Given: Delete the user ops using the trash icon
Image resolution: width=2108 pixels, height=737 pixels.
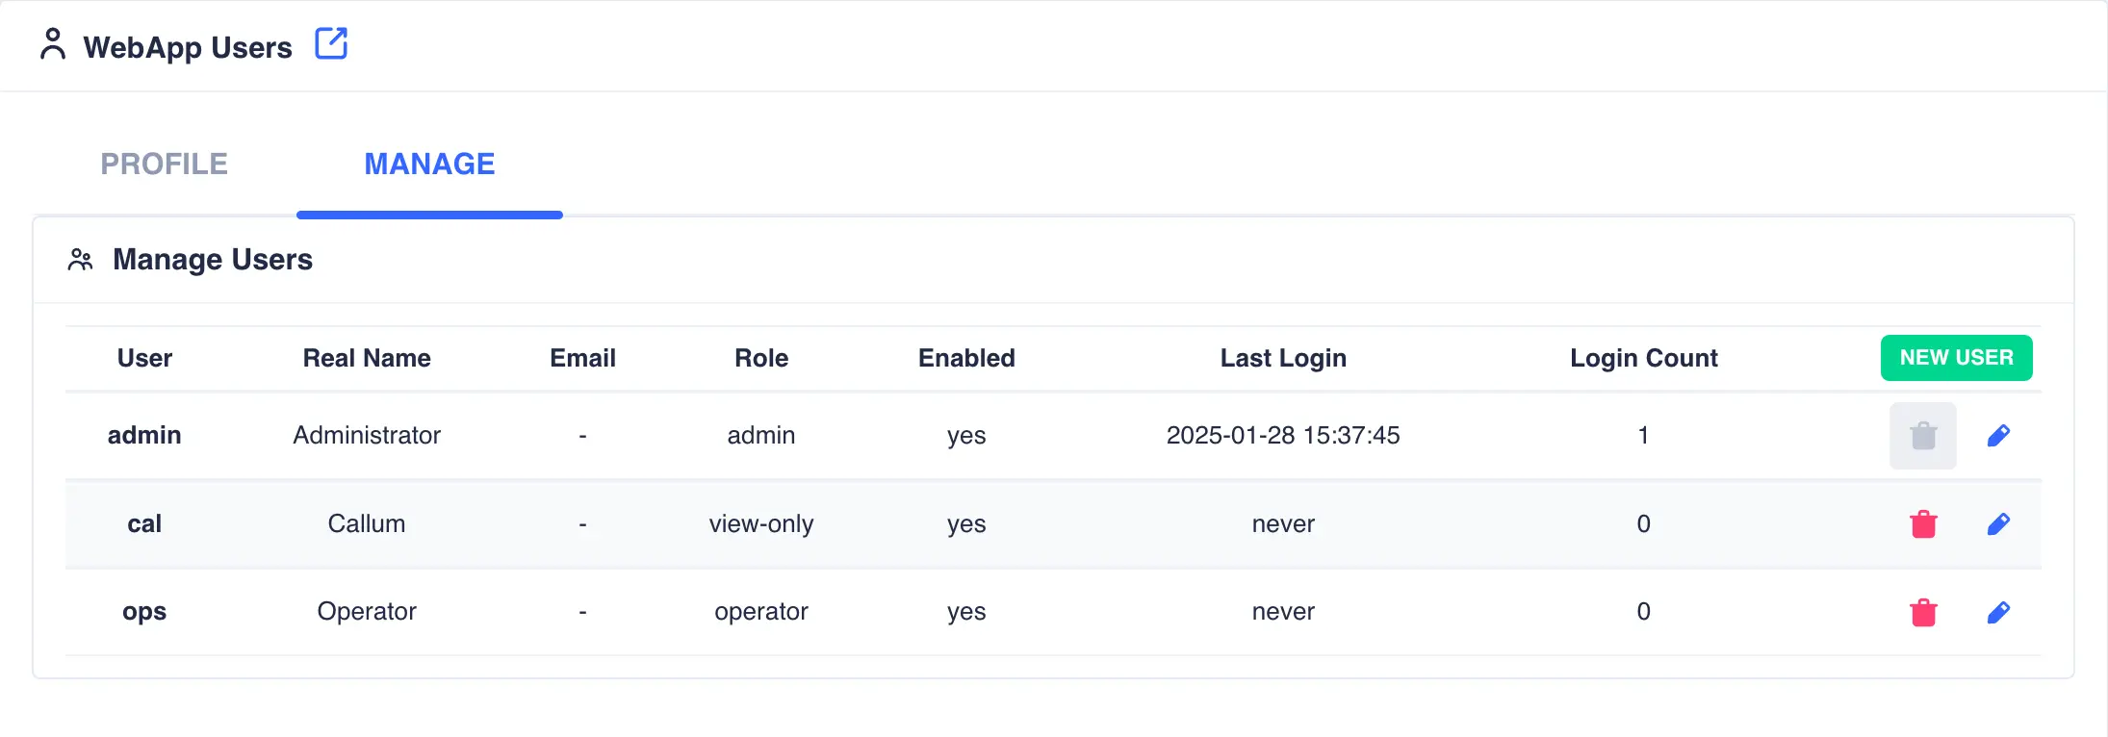Looking at the screenshot, I should [1922, 612].
